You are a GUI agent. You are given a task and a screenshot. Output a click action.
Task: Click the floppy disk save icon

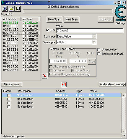coord(18,9)
